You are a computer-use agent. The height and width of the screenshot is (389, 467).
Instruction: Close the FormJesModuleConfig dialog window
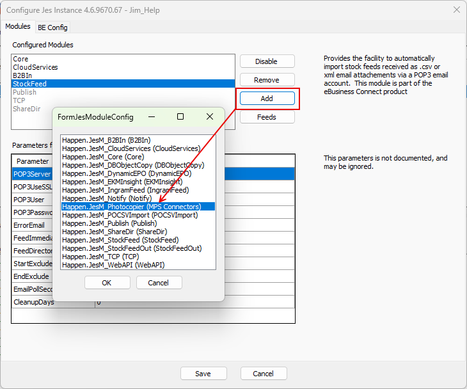tap(210, 116)
